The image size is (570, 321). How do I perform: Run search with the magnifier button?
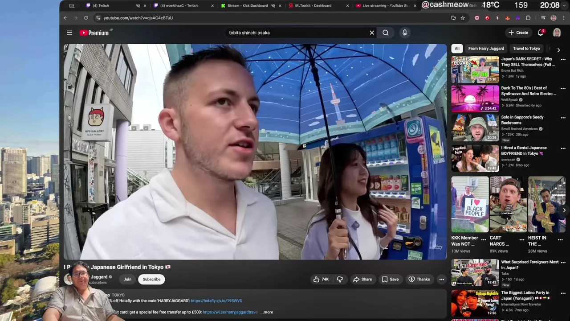(x=386, y=33)
